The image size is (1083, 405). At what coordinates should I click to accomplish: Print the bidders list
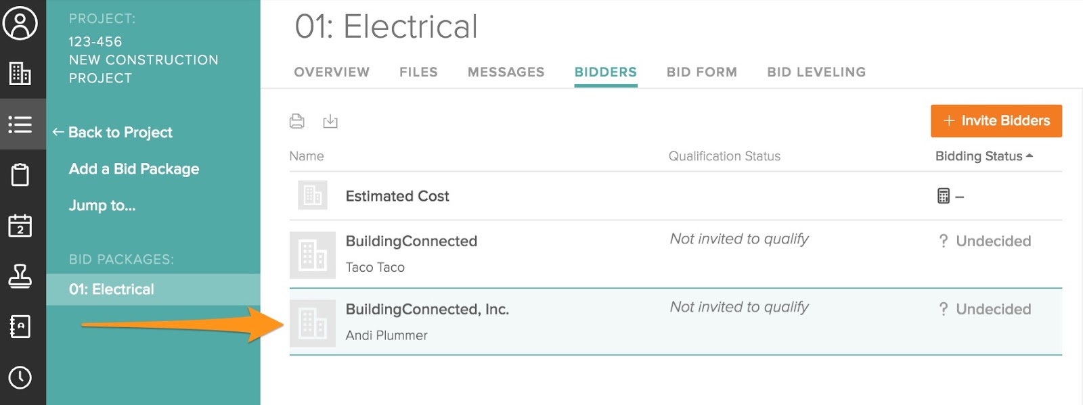pyautogui.click(x=296, y=121)
